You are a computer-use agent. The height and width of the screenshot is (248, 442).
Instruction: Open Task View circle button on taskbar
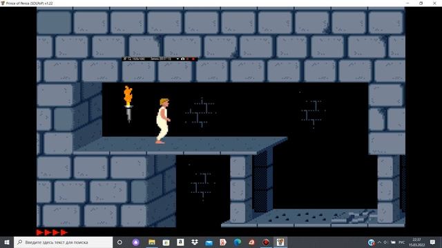click(119, 242)
